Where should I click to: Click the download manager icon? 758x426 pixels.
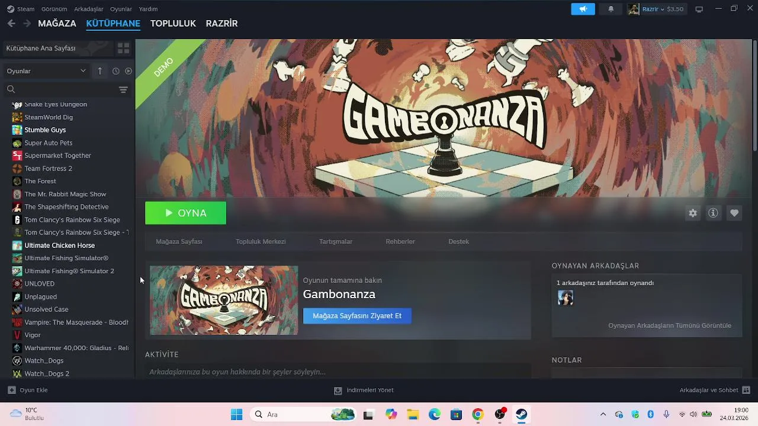pos(338,390)
